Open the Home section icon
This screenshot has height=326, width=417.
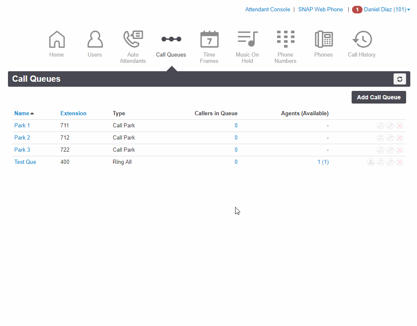tap(57, 39)
